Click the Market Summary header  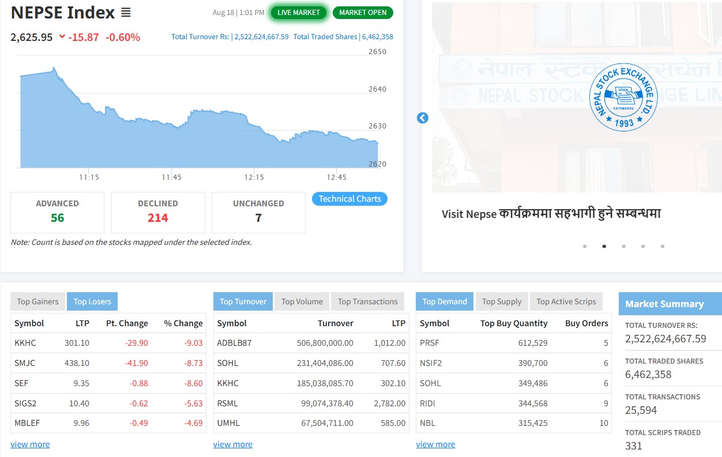pyautogui.click(x=670, y=304)
